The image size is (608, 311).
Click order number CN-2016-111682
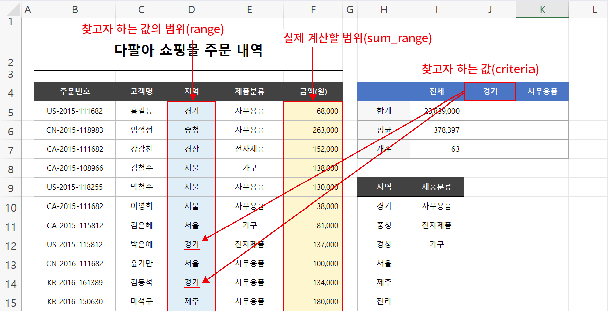tap(74, 263)
